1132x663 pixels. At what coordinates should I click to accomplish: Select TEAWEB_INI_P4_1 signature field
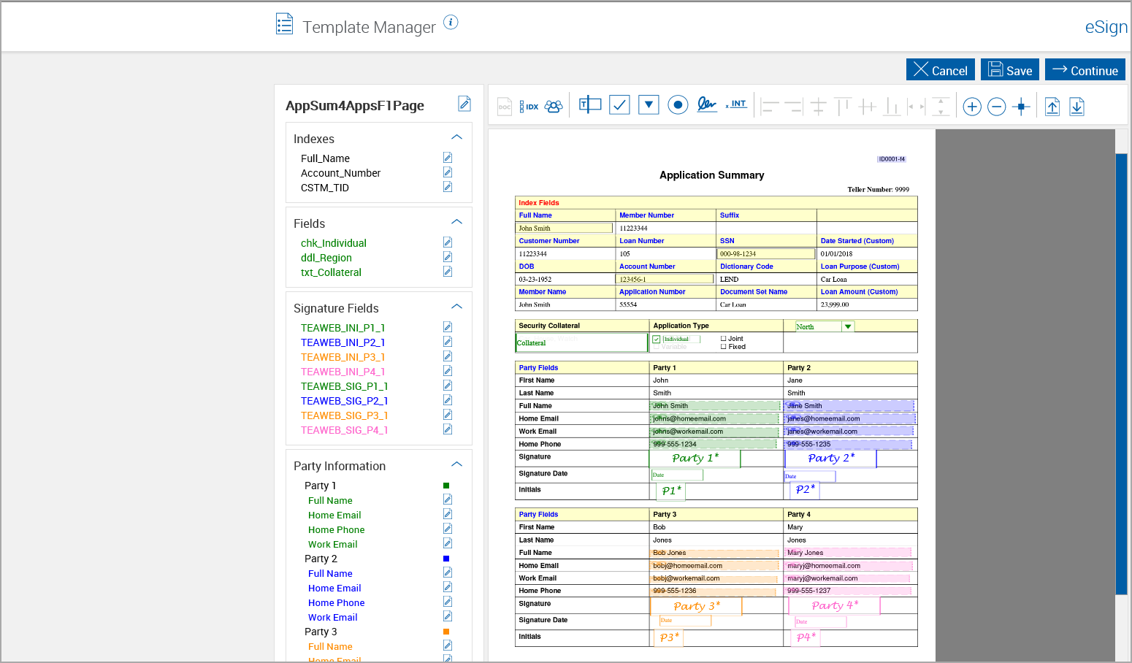click(343, 372)
